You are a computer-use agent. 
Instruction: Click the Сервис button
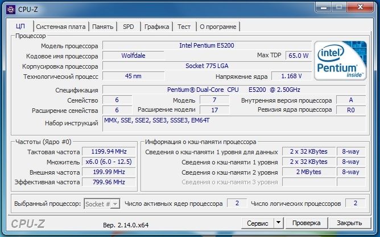[258, 223]
